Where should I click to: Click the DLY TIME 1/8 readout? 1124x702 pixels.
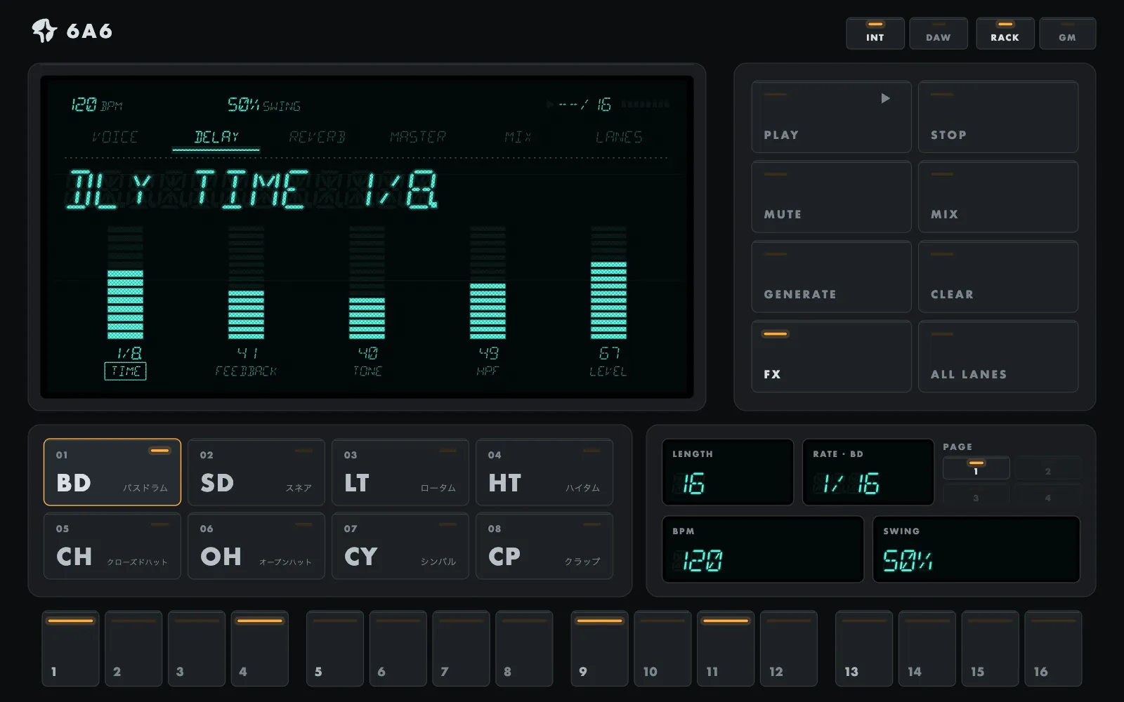pos(253,190)
